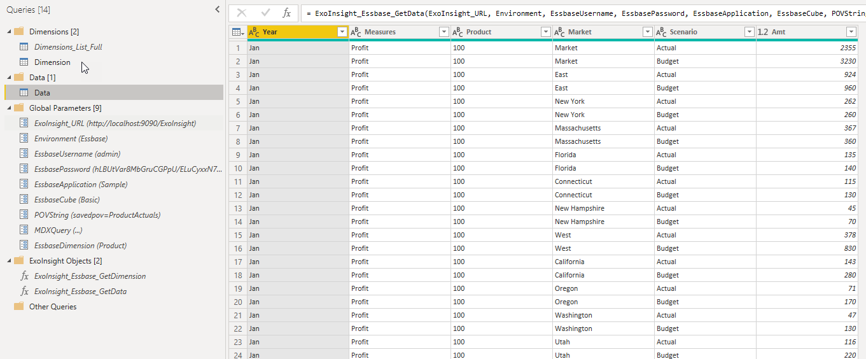Cancel the formula edit with the X icon
The height and width of the screenshot is (359, 866).
click(242, 13)
